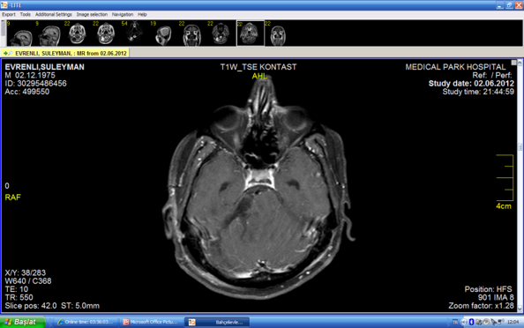Viewport: 524px width, 328px height.
Task: Select the second sagittal series thumbnail labeled 9
Action: [x=49, y=34]
